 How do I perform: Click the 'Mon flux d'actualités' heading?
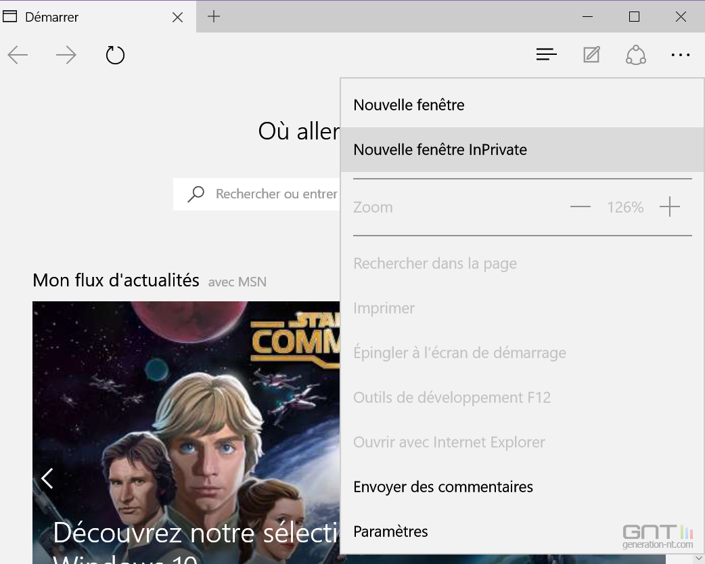click(116, 280)
